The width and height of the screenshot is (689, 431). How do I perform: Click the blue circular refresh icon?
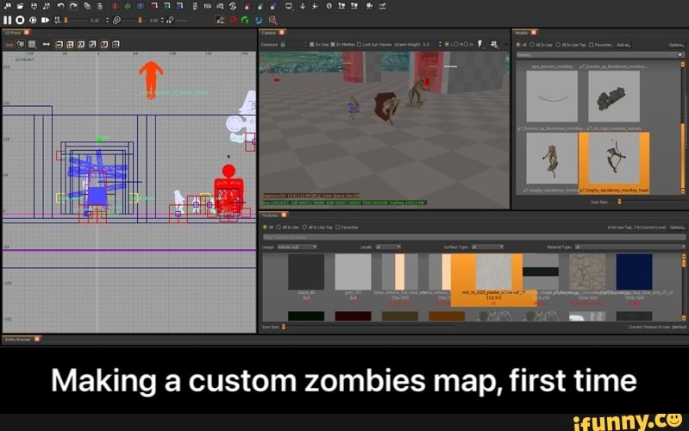coord(259,20)
